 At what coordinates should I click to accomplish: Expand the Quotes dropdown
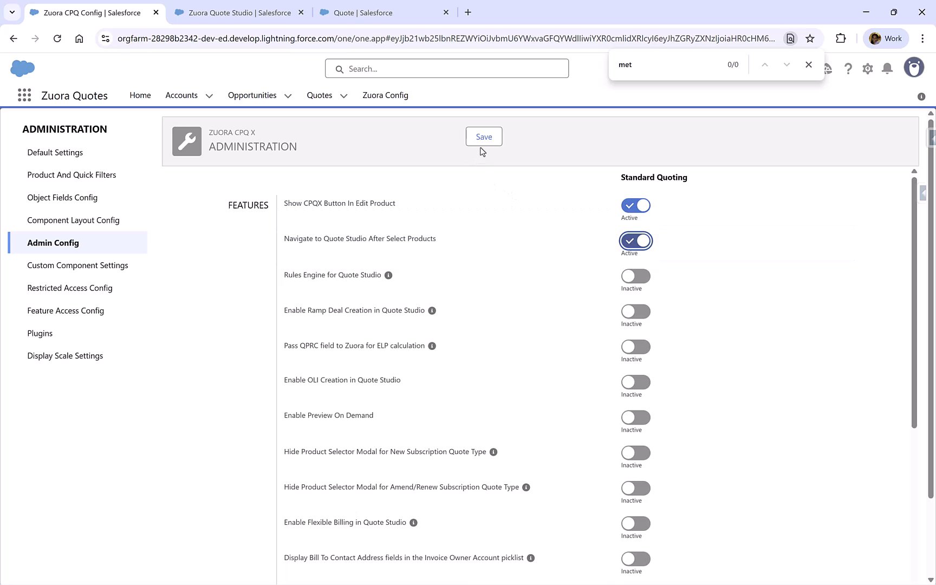click(x=343, y=95)
